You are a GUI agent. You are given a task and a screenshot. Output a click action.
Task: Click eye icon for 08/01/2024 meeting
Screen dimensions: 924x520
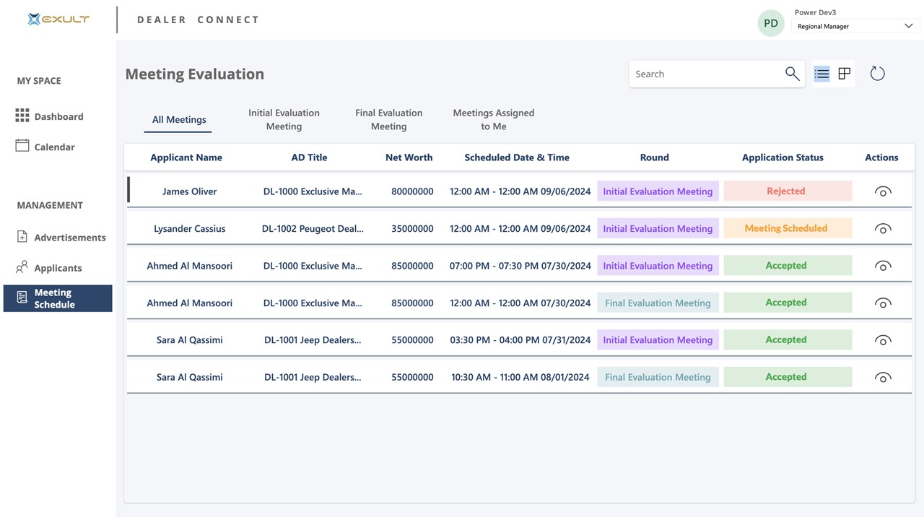pos(882,377)
